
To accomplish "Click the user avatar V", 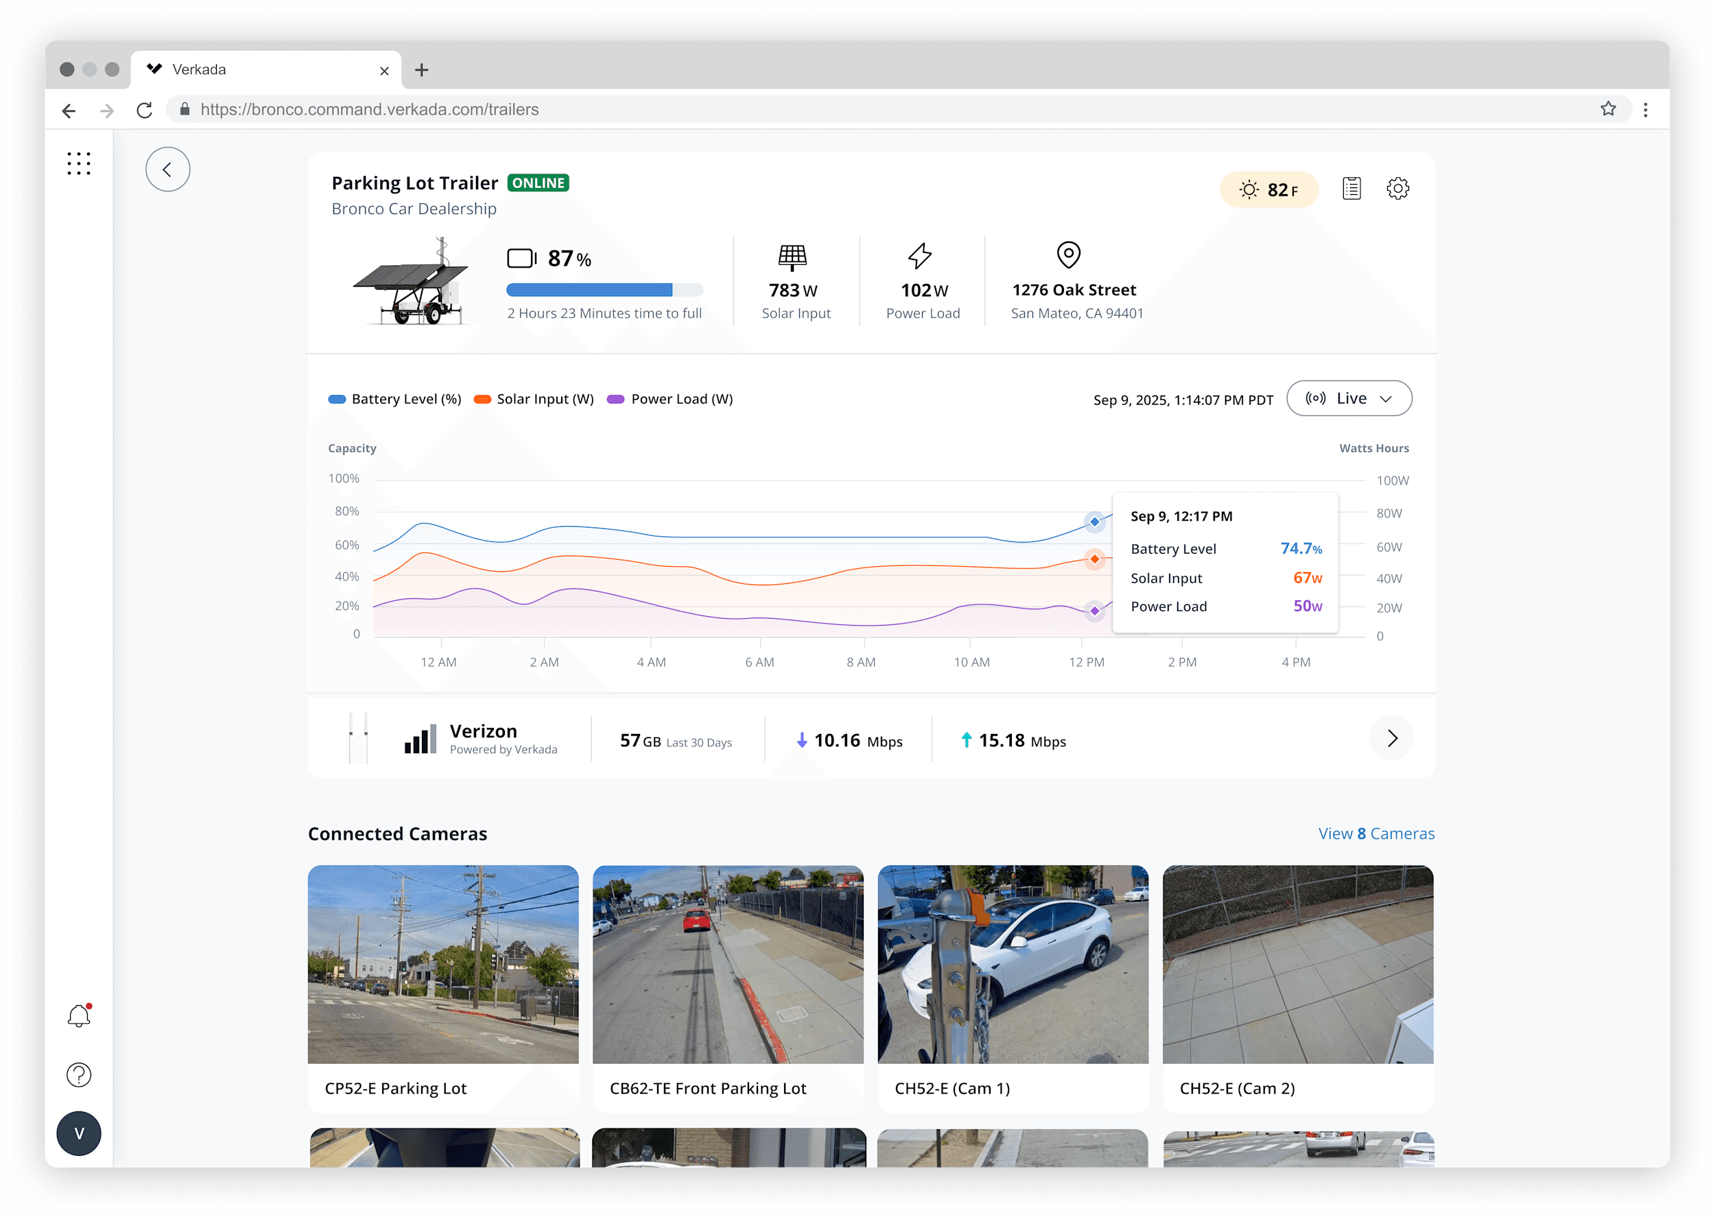I will (79, 1133).
